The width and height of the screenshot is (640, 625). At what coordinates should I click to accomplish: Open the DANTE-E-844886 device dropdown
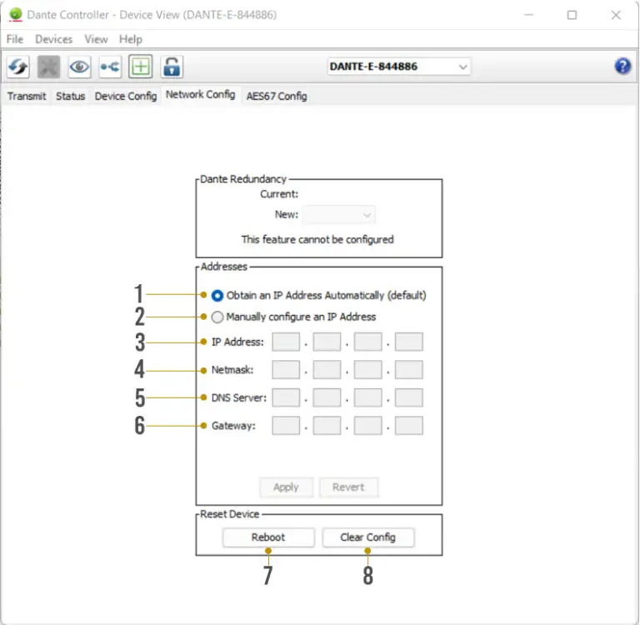(399, 67)
